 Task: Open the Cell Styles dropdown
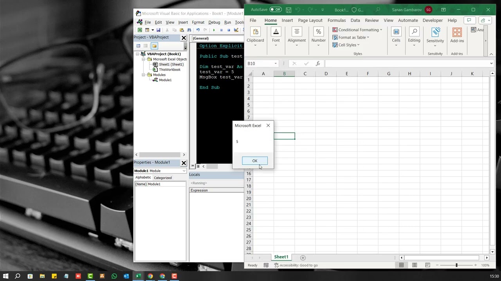[346, 45]
